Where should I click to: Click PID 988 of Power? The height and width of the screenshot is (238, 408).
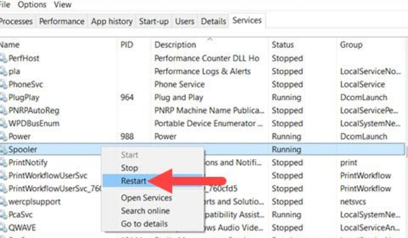tap(127, 136)
